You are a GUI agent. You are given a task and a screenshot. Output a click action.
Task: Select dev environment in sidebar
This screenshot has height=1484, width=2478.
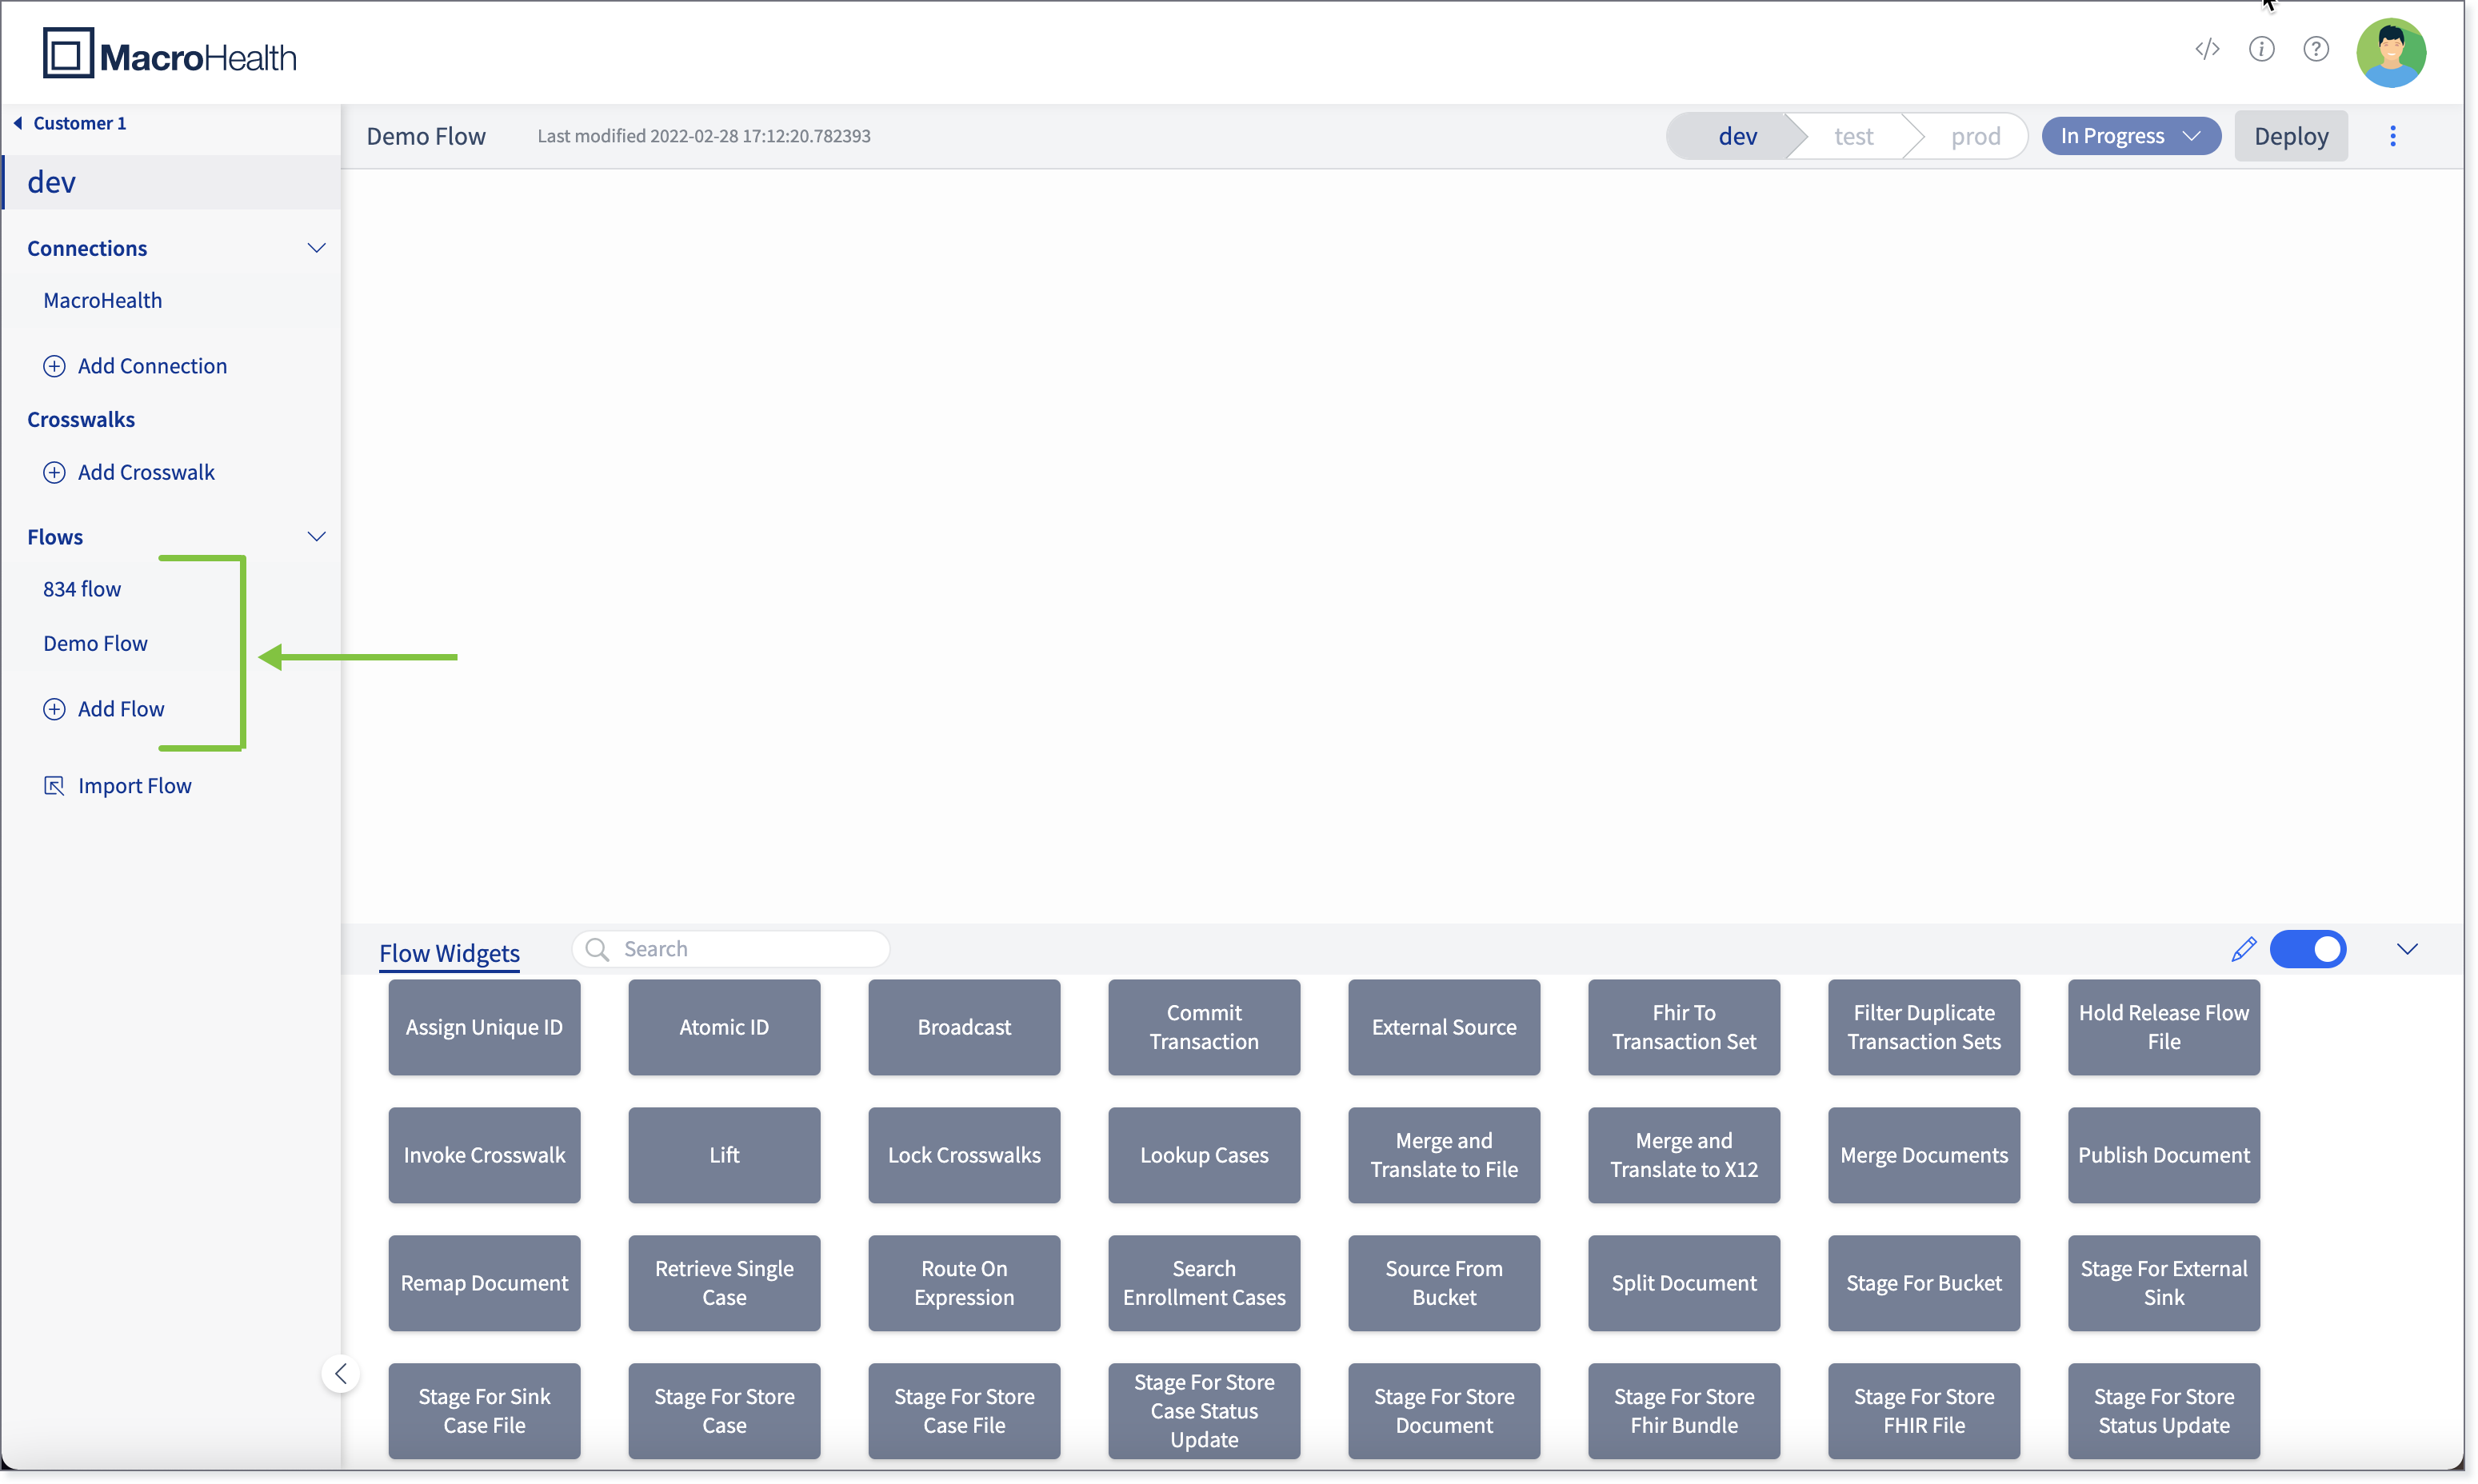pyautogui.click(x=172, y=182)
